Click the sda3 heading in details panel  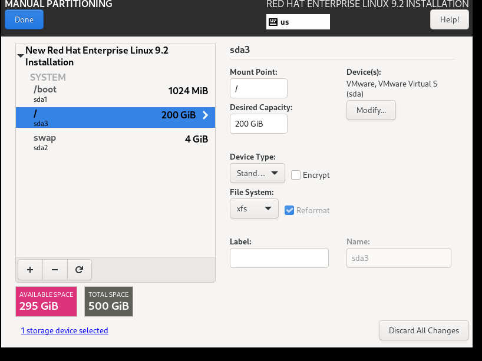[x=240, y=50]
